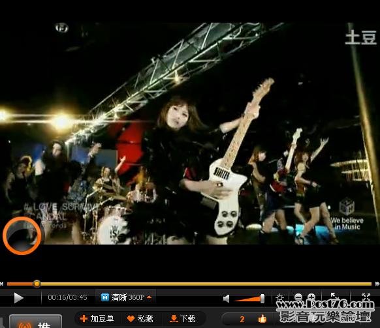Screen dimensions: 380x328
Task: Download the video with 下载
Action: pos(182,319)
